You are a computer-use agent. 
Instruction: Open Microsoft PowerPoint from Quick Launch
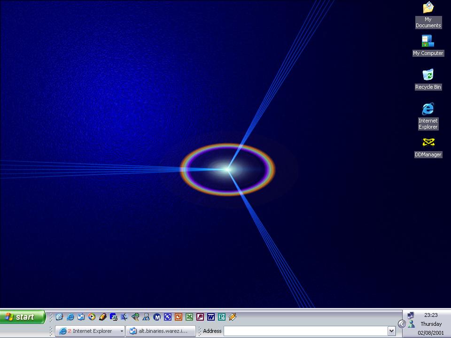(179, 317)
